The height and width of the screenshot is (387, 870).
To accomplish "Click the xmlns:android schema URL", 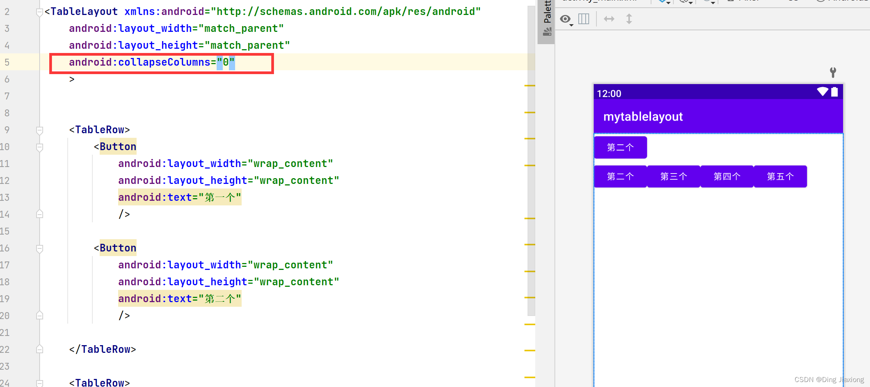I will click(x=346, y=12).
